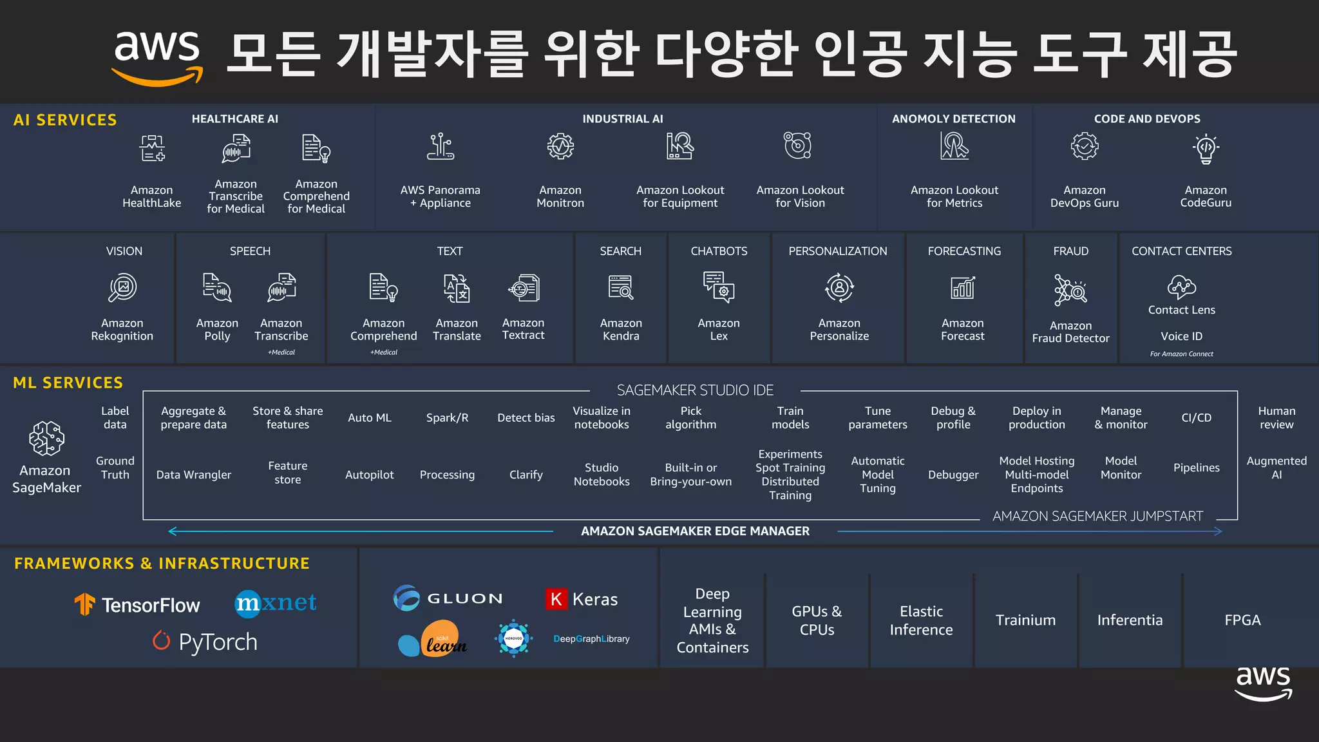This screenshot has width=1319, height=742.
Task: Select the Data Wrangler feature text
Action: pyautogui.click(x=194, y=475)
